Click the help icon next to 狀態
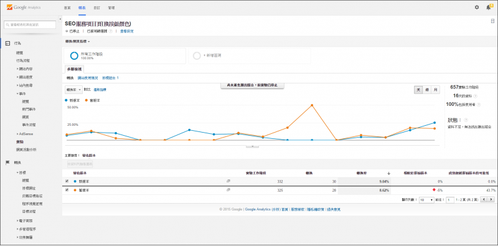Viewport: 498px width, 246px height. [466, 120]
